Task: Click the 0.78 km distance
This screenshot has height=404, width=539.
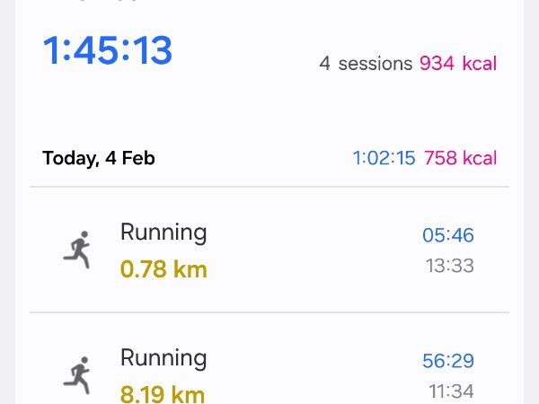Action: 163,268
